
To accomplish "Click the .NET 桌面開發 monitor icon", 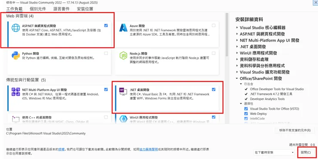I will click(123, 92).
